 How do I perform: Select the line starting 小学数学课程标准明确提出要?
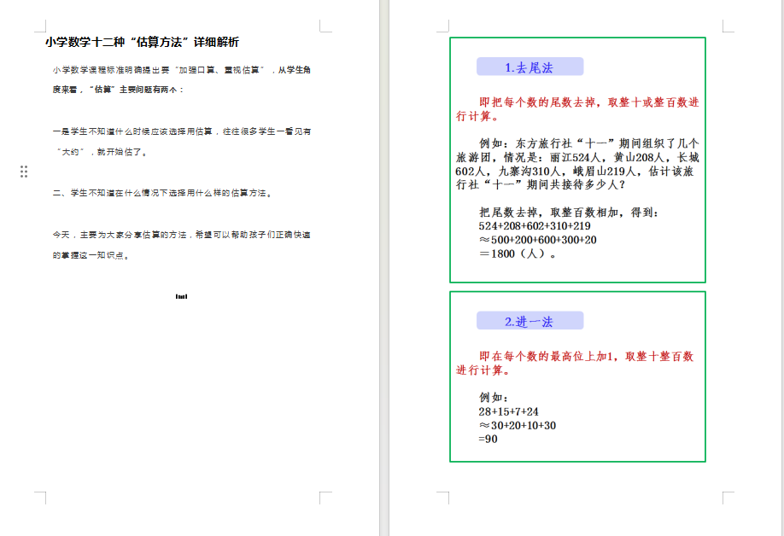click(182, 70)
